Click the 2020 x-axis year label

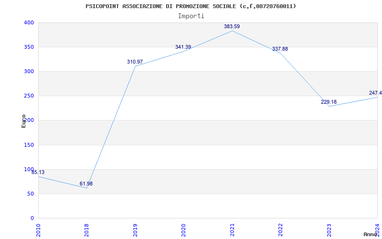coord(183,230)
